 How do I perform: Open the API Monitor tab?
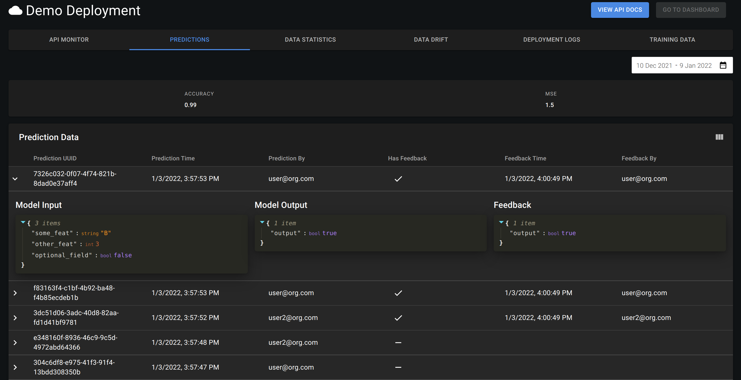coord(69,40)
